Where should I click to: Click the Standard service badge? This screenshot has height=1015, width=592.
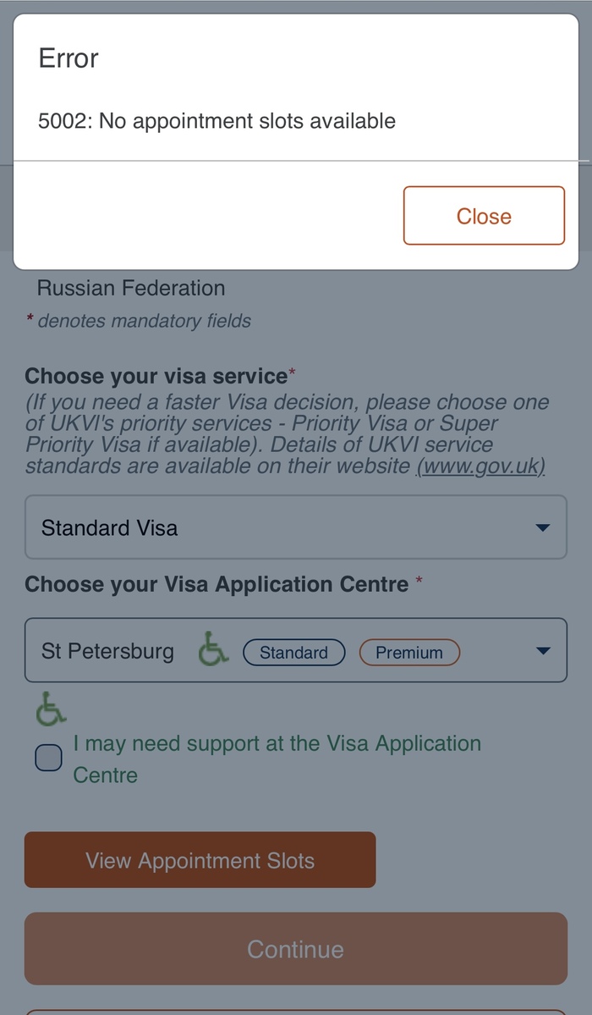click(293, 653)
